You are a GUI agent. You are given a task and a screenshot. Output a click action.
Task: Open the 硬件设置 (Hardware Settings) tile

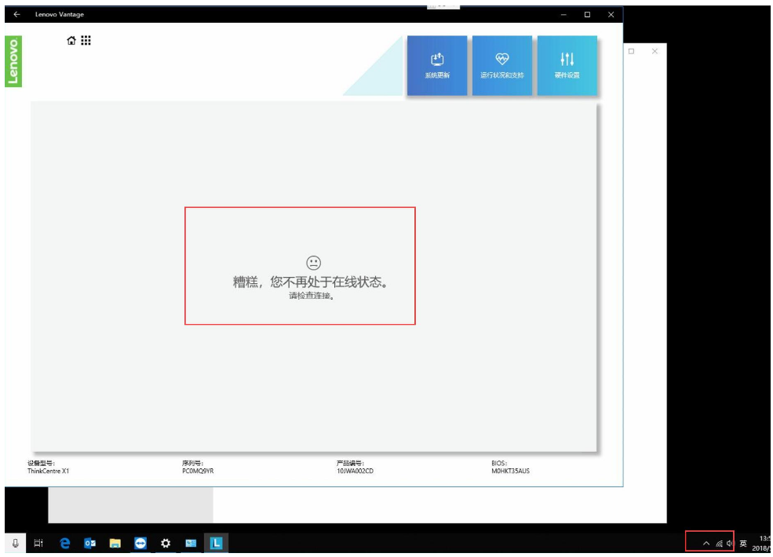[567, 65]
